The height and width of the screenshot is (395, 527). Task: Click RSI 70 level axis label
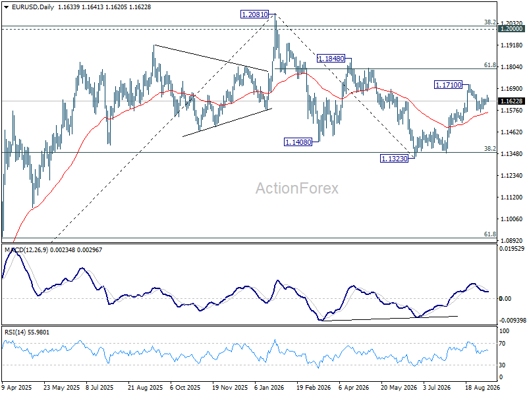coord(502,344)
